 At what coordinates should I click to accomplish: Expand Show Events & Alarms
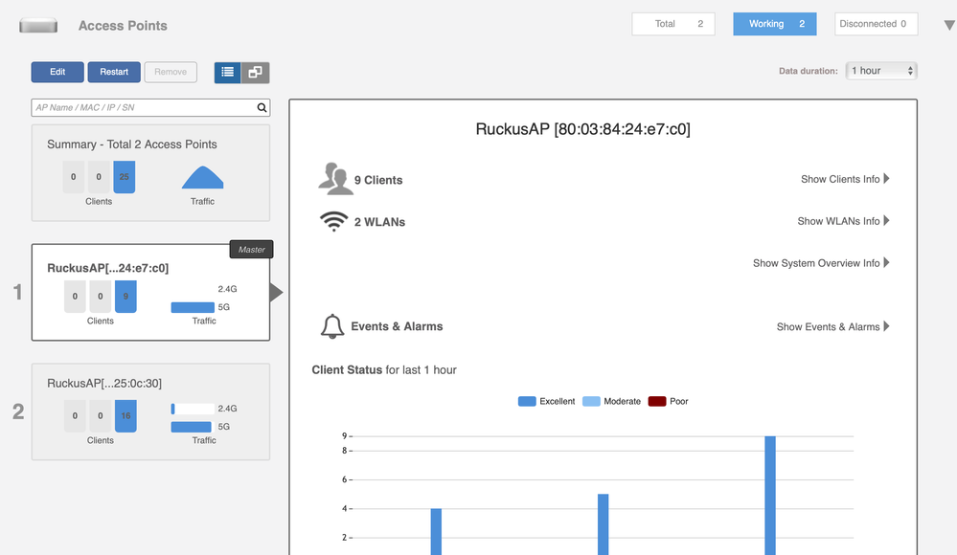click(x=832, y=326)
